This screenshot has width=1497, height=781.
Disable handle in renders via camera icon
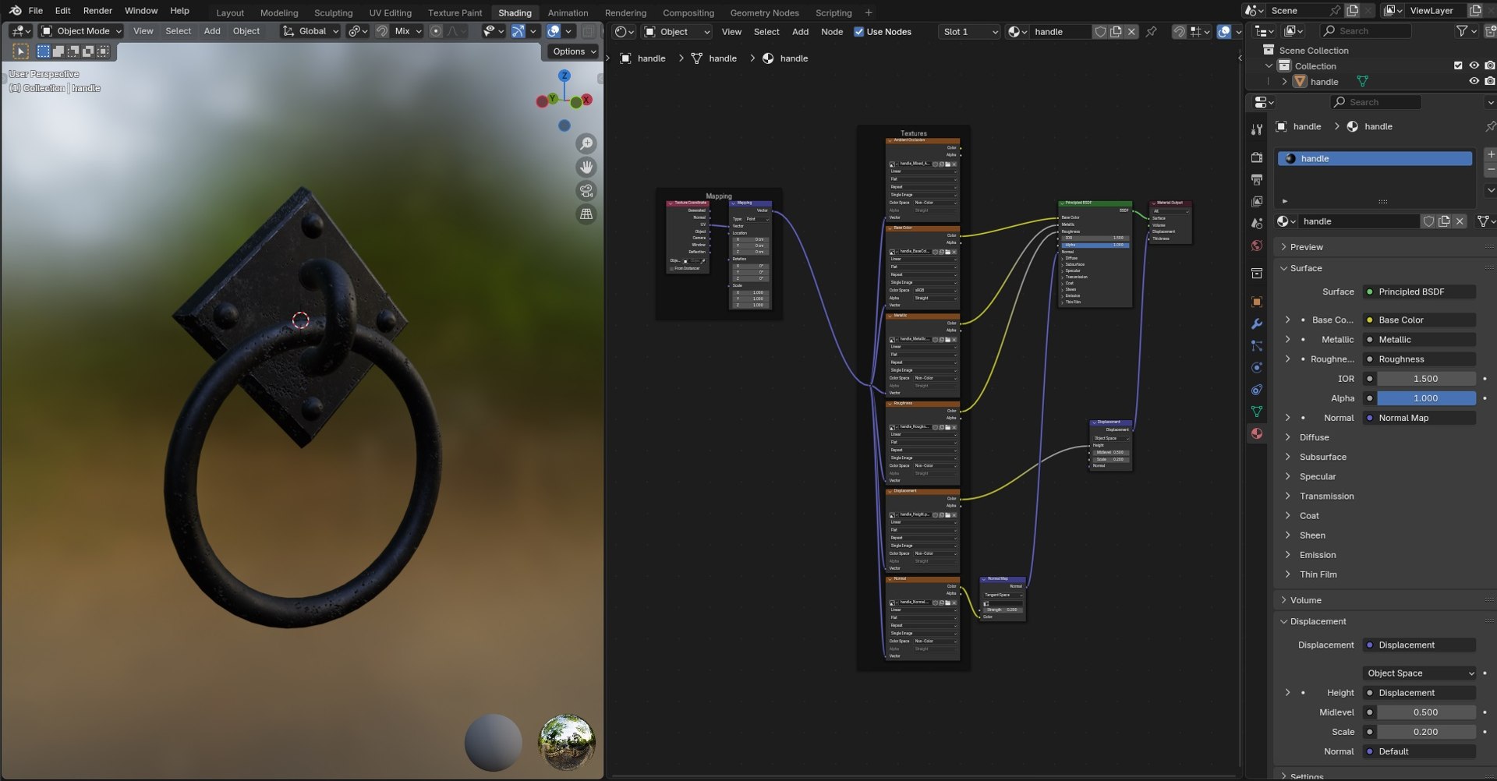[1490, 81]
